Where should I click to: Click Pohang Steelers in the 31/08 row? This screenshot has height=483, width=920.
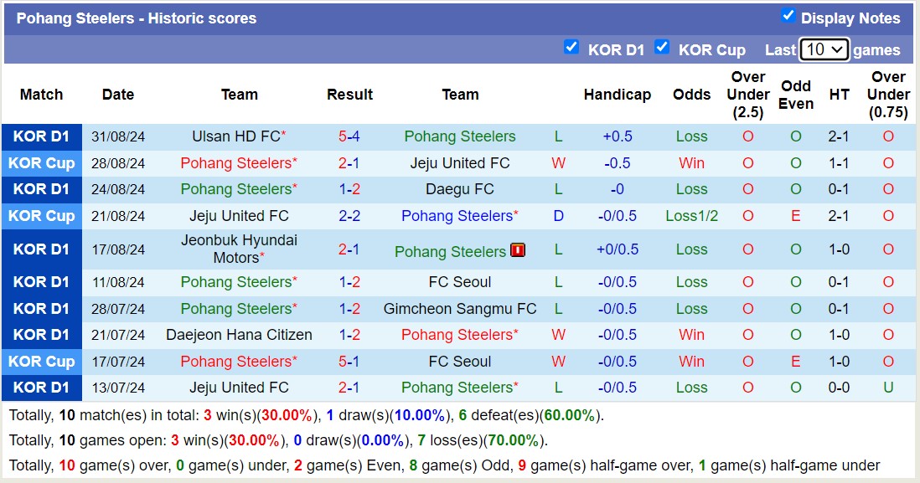point(459,136)
